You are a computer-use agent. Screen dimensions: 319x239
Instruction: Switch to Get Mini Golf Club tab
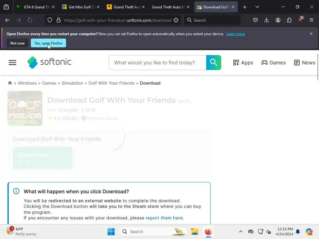[81, 7]
